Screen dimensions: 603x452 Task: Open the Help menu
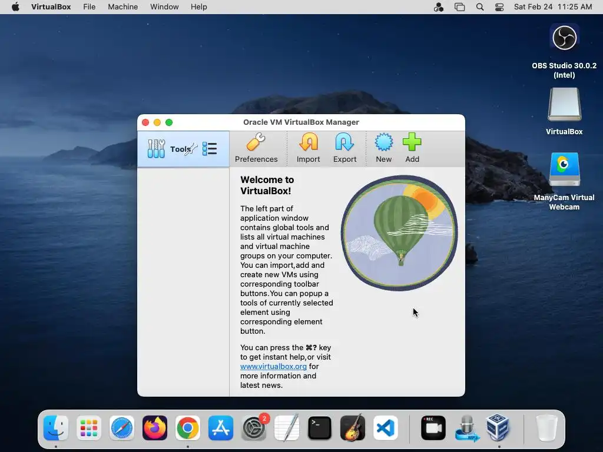[x=199, y=7]
